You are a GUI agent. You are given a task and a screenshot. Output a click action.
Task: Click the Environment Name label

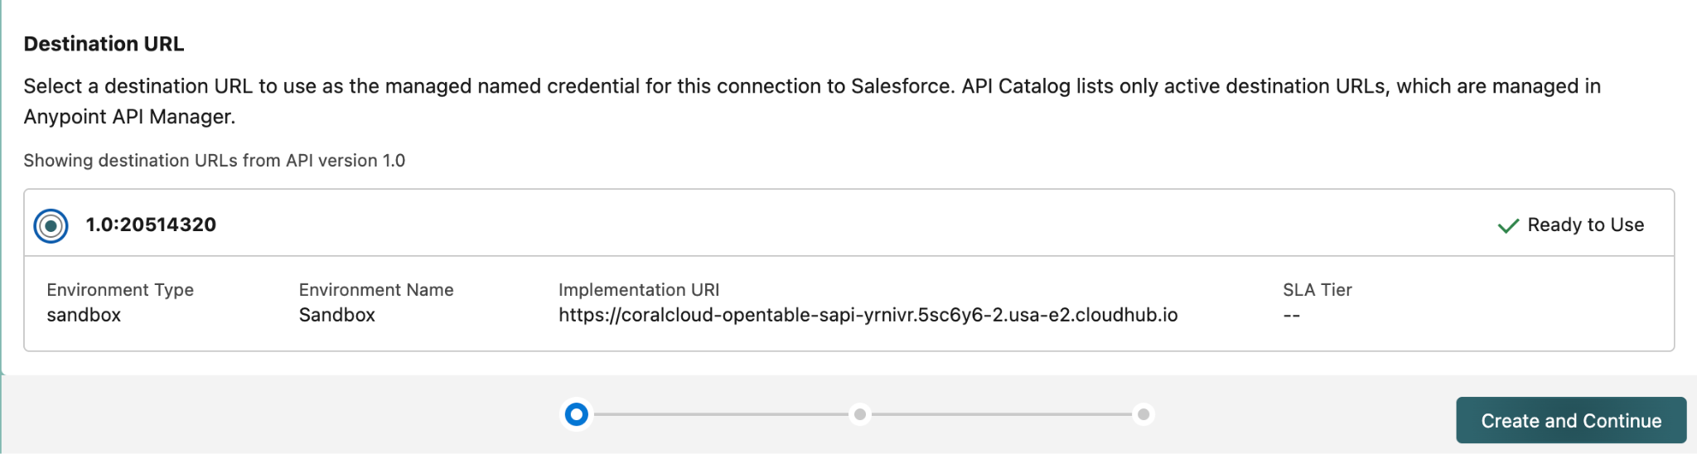click(x=376, y=290)
